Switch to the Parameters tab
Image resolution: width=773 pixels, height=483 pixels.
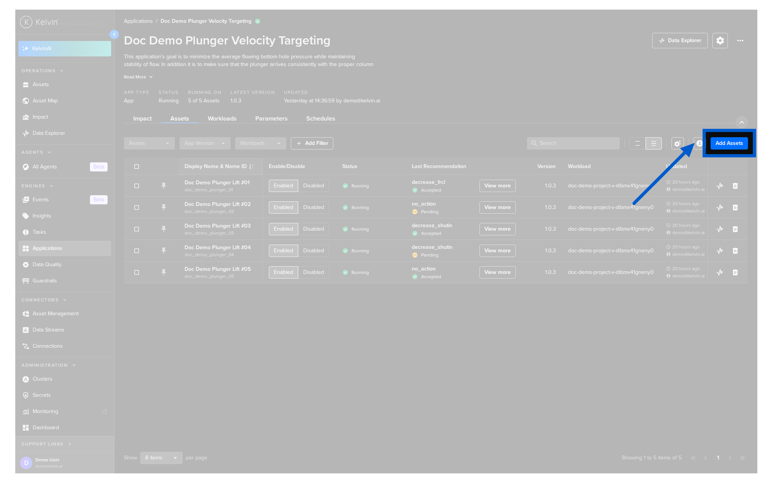click(271, 119)
